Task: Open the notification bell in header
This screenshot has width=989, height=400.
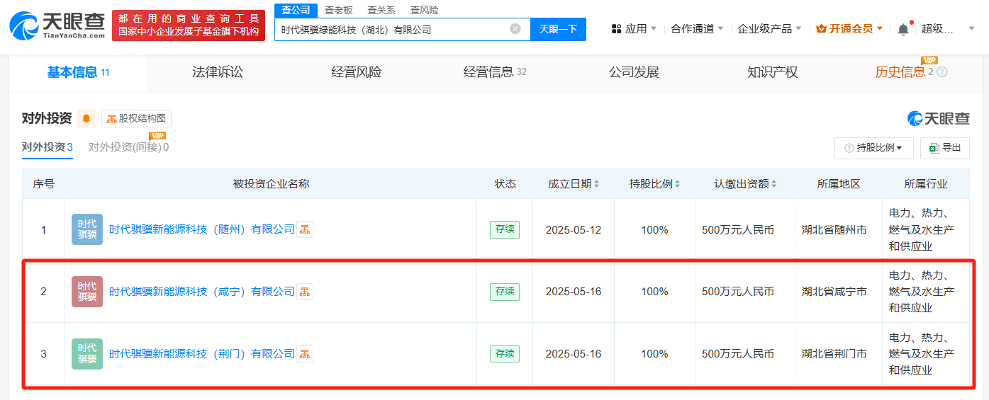Action: 903,29
